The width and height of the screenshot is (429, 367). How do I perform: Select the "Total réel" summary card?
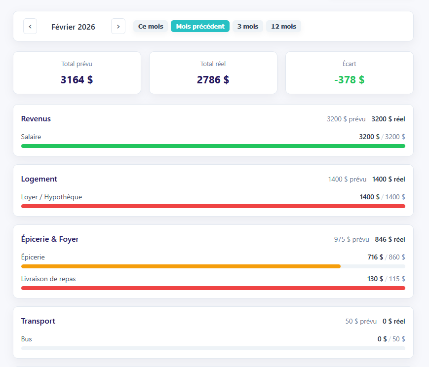213,73
